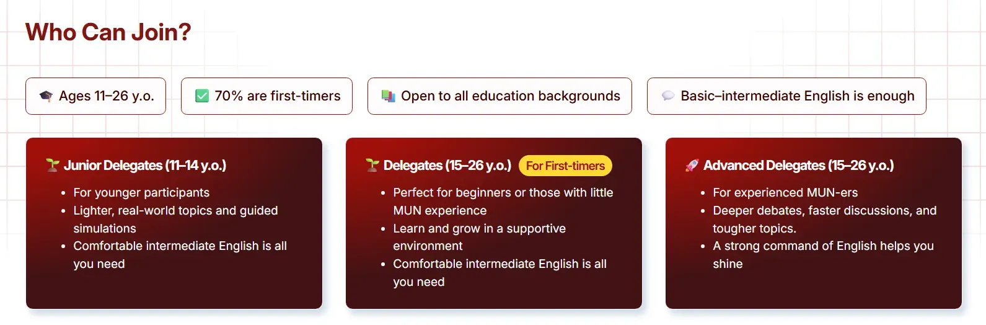Click the rocket icon beside Advanced Delegates
The height and width of the screenshot is (325, 986).
(692, 165)
